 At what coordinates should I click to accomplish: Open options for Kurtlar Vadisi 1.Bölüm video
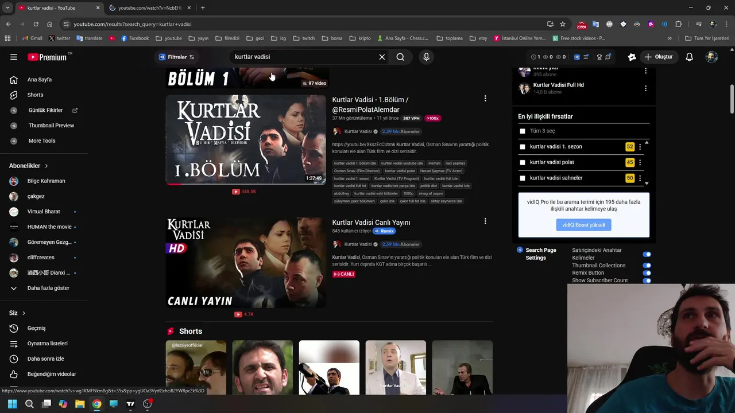point(485,99)
